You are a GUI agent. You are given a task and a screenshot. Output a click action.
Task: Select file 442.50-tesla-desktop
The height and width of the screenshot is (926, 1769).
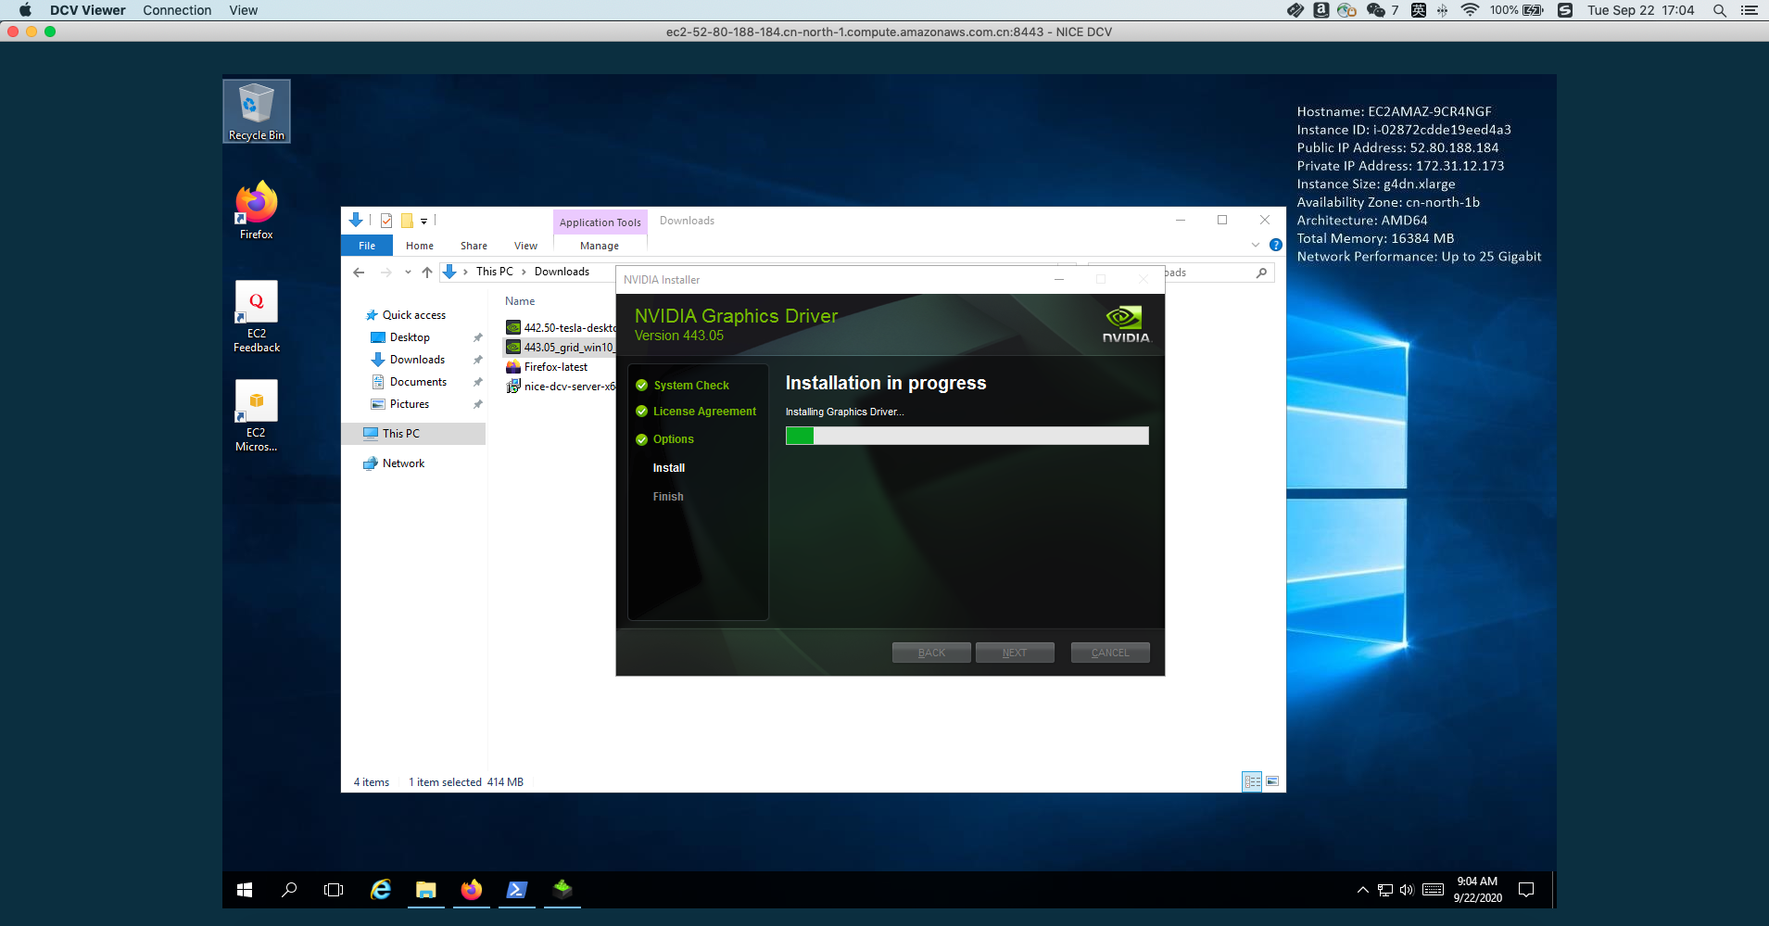(x=561, y=328)
